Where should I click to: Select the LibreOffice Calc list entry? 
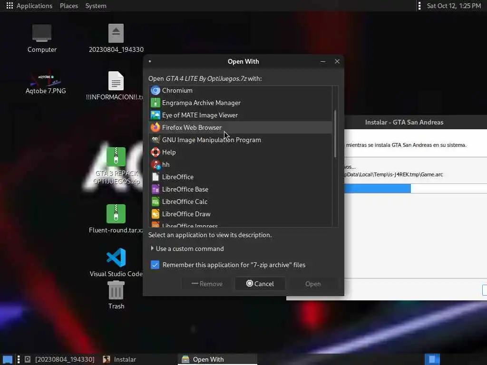240,202
